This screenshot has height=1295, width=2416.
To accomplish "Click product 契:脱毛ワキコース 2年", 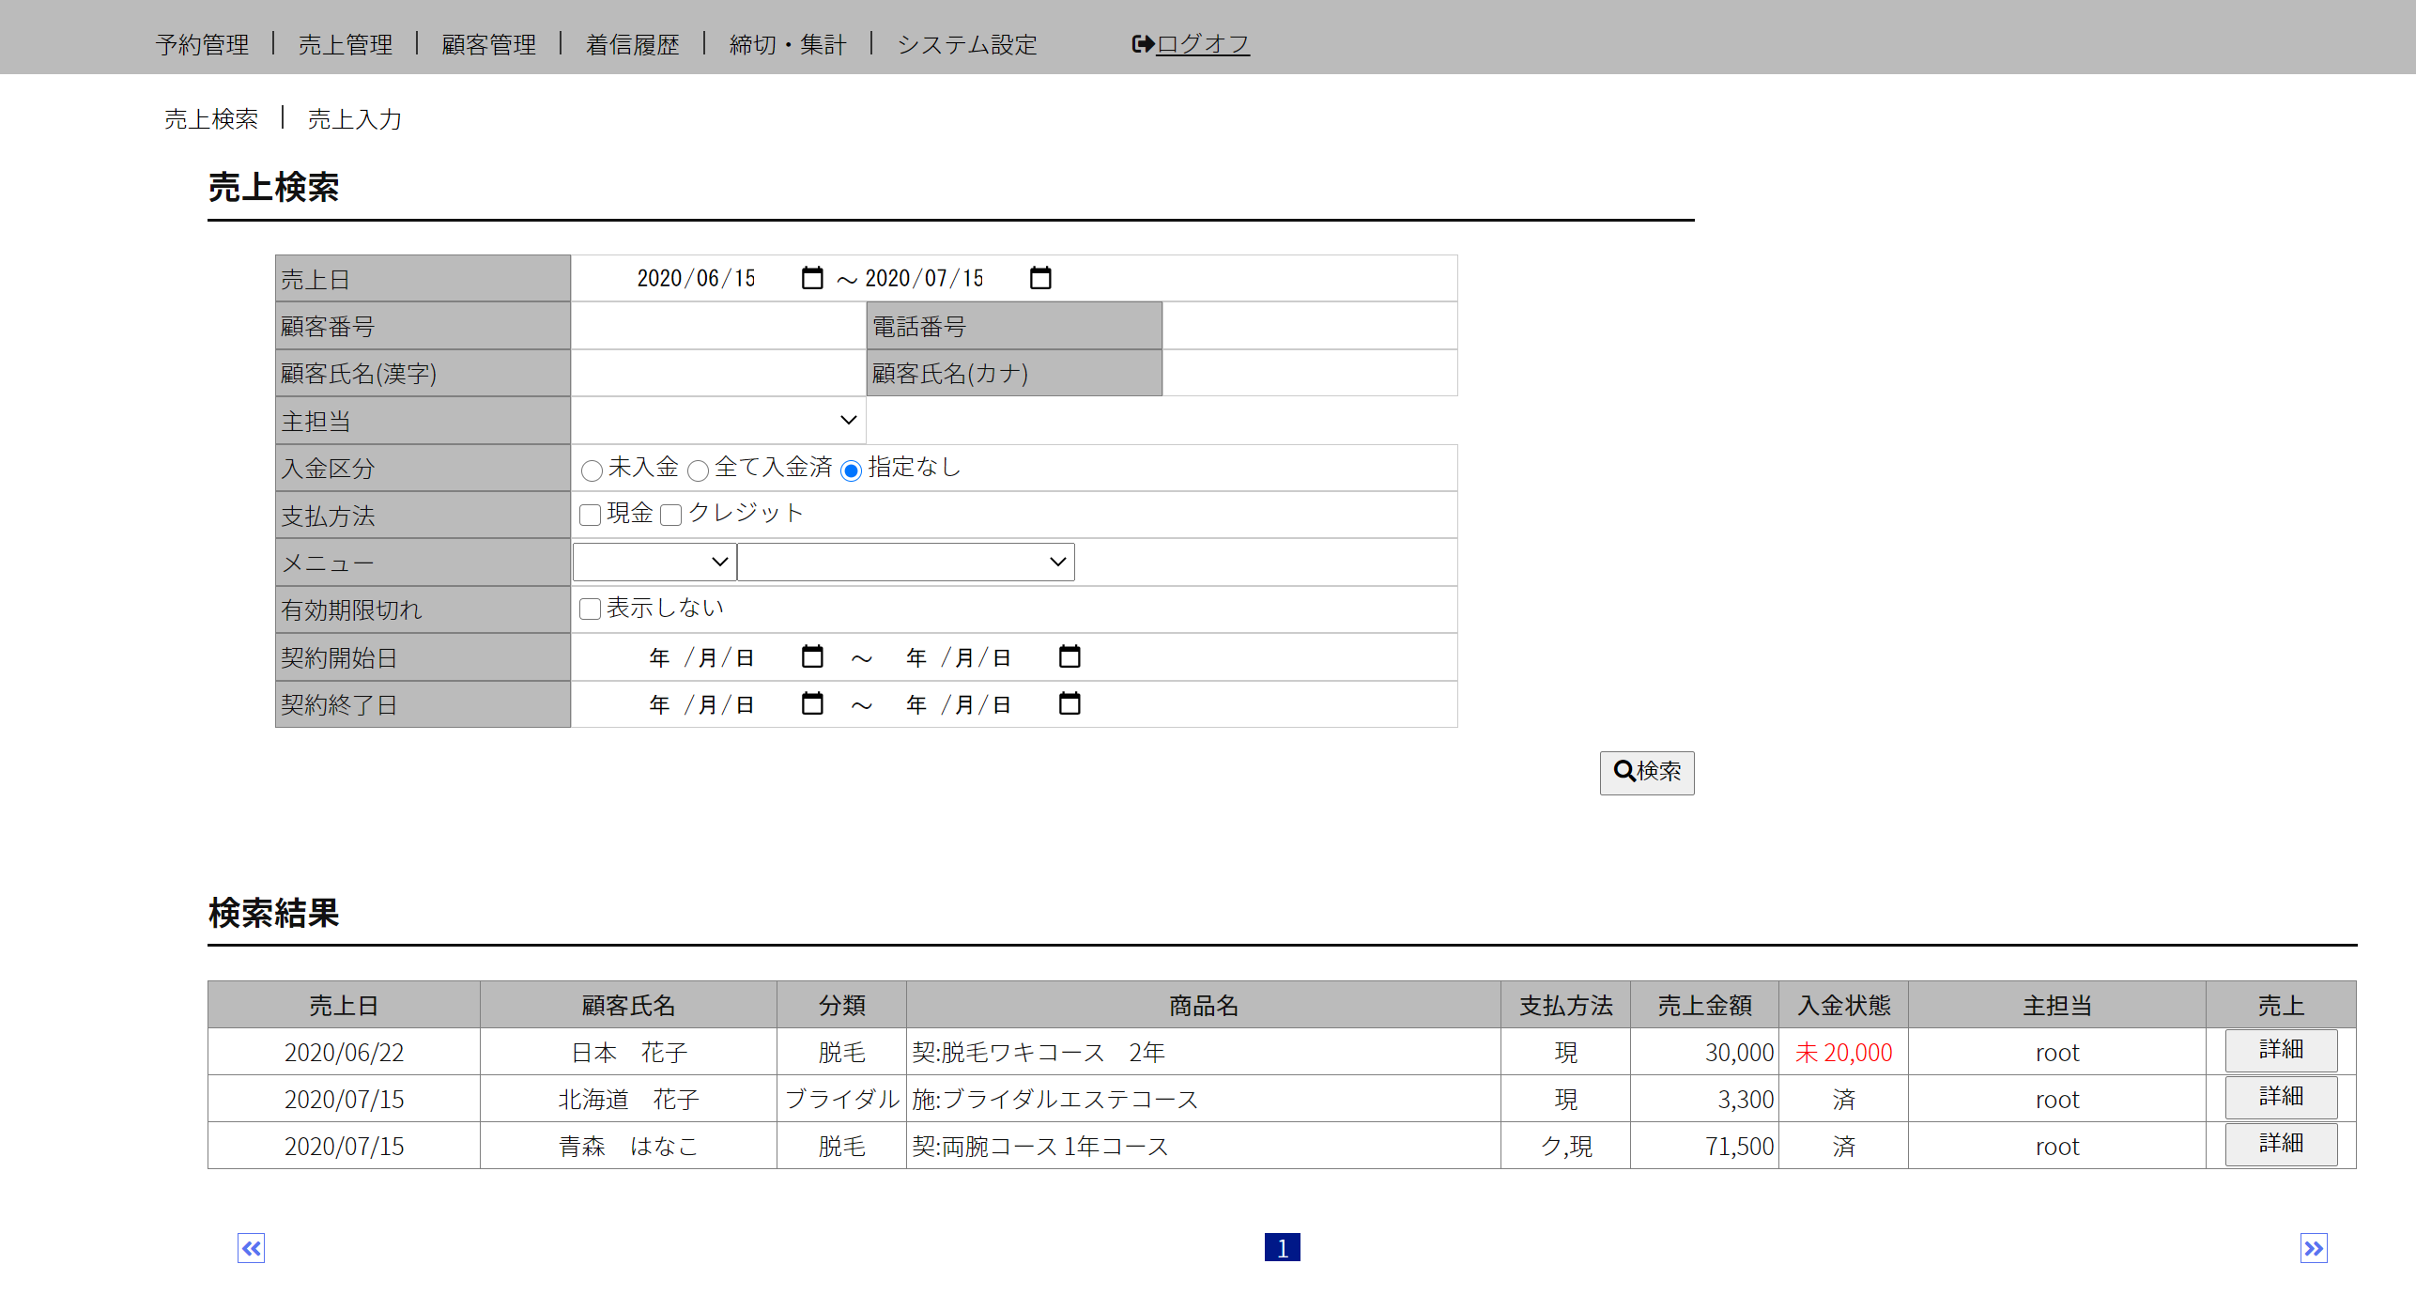I will tap(1039, 1052).
